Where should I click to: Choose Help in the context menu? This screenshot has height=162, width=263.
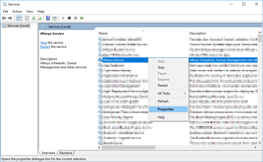168,117
